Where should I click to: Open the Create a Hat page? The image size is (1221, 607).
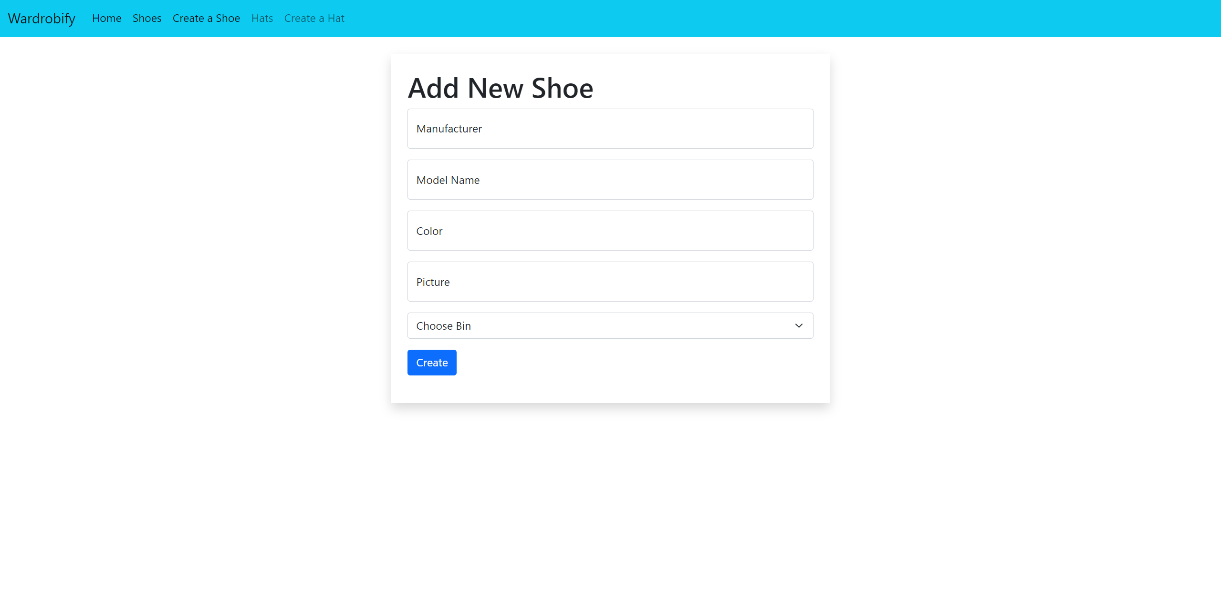pyautogui.click(x=314, y=18)
